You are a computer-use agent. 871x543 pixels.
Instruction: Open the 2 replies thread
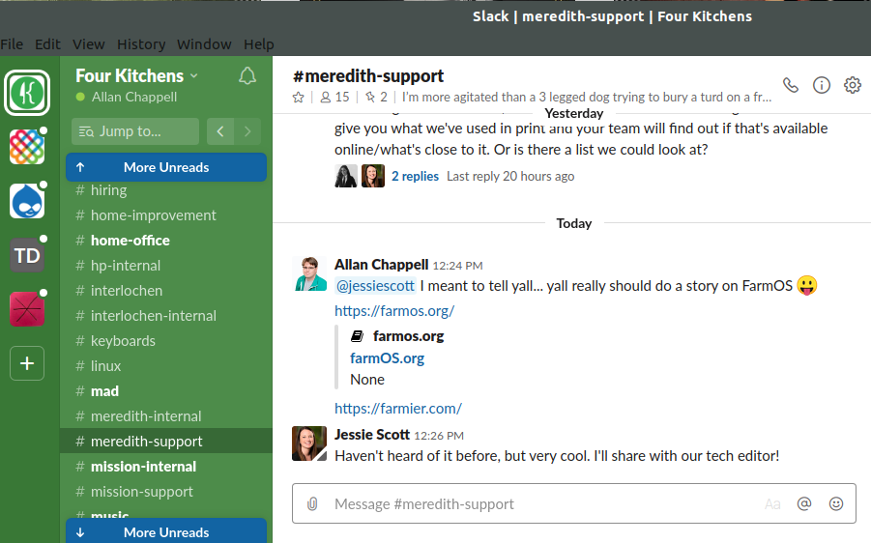click(415, 176)
